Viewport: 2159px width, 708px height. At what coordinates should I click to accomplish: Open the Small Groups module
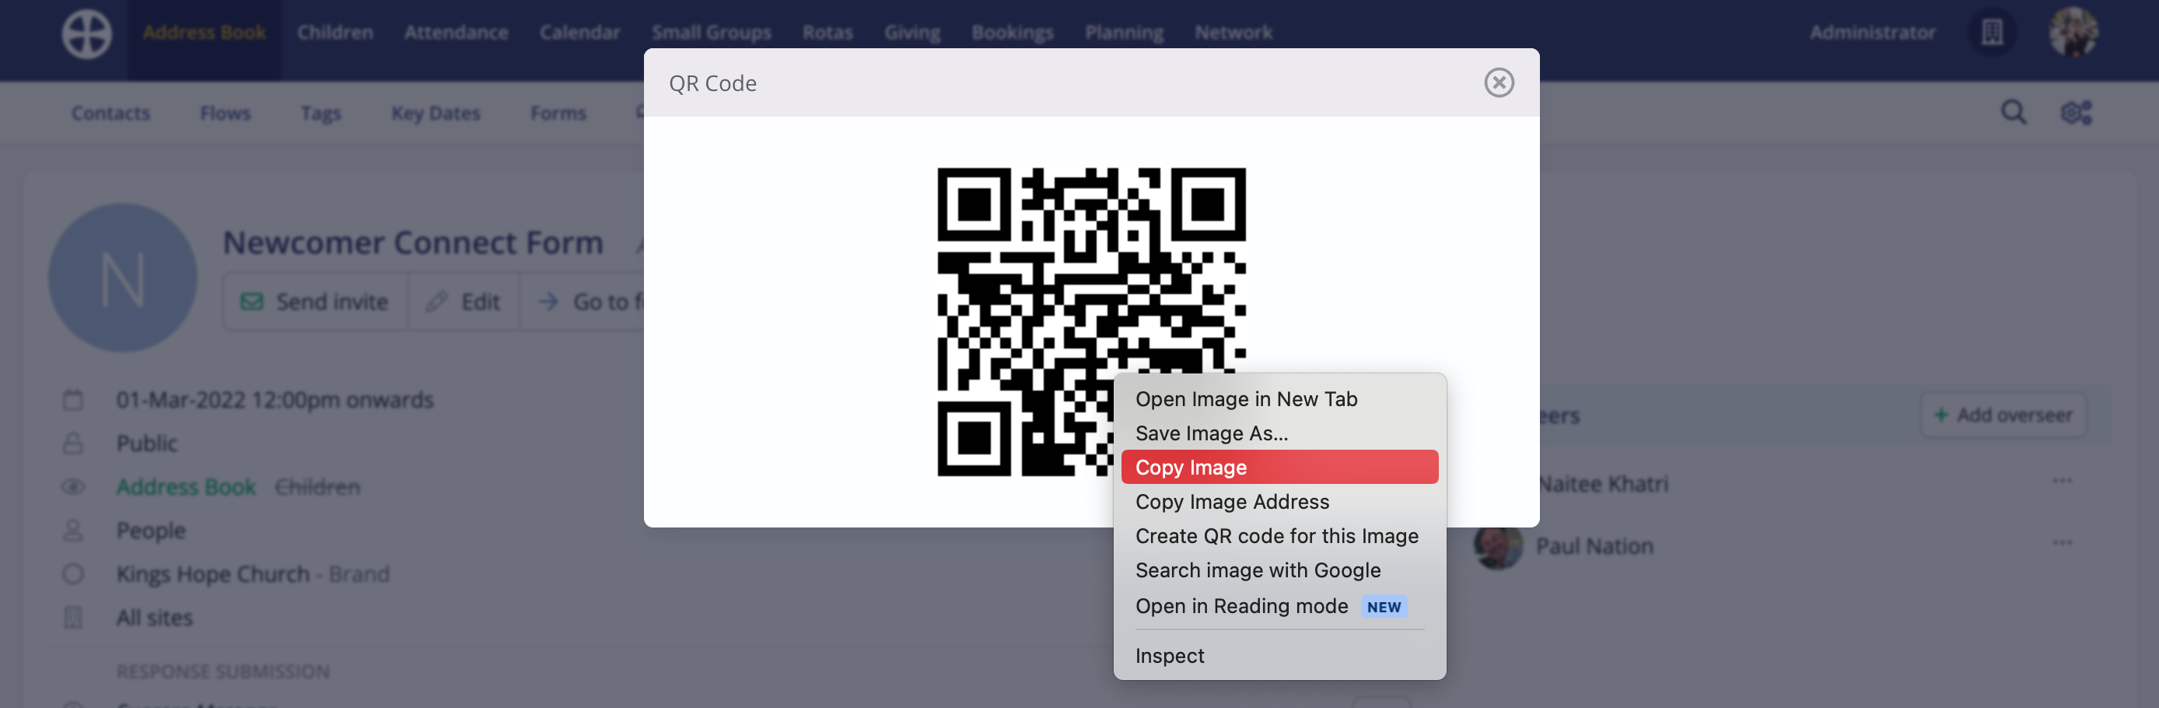[711, 33]
